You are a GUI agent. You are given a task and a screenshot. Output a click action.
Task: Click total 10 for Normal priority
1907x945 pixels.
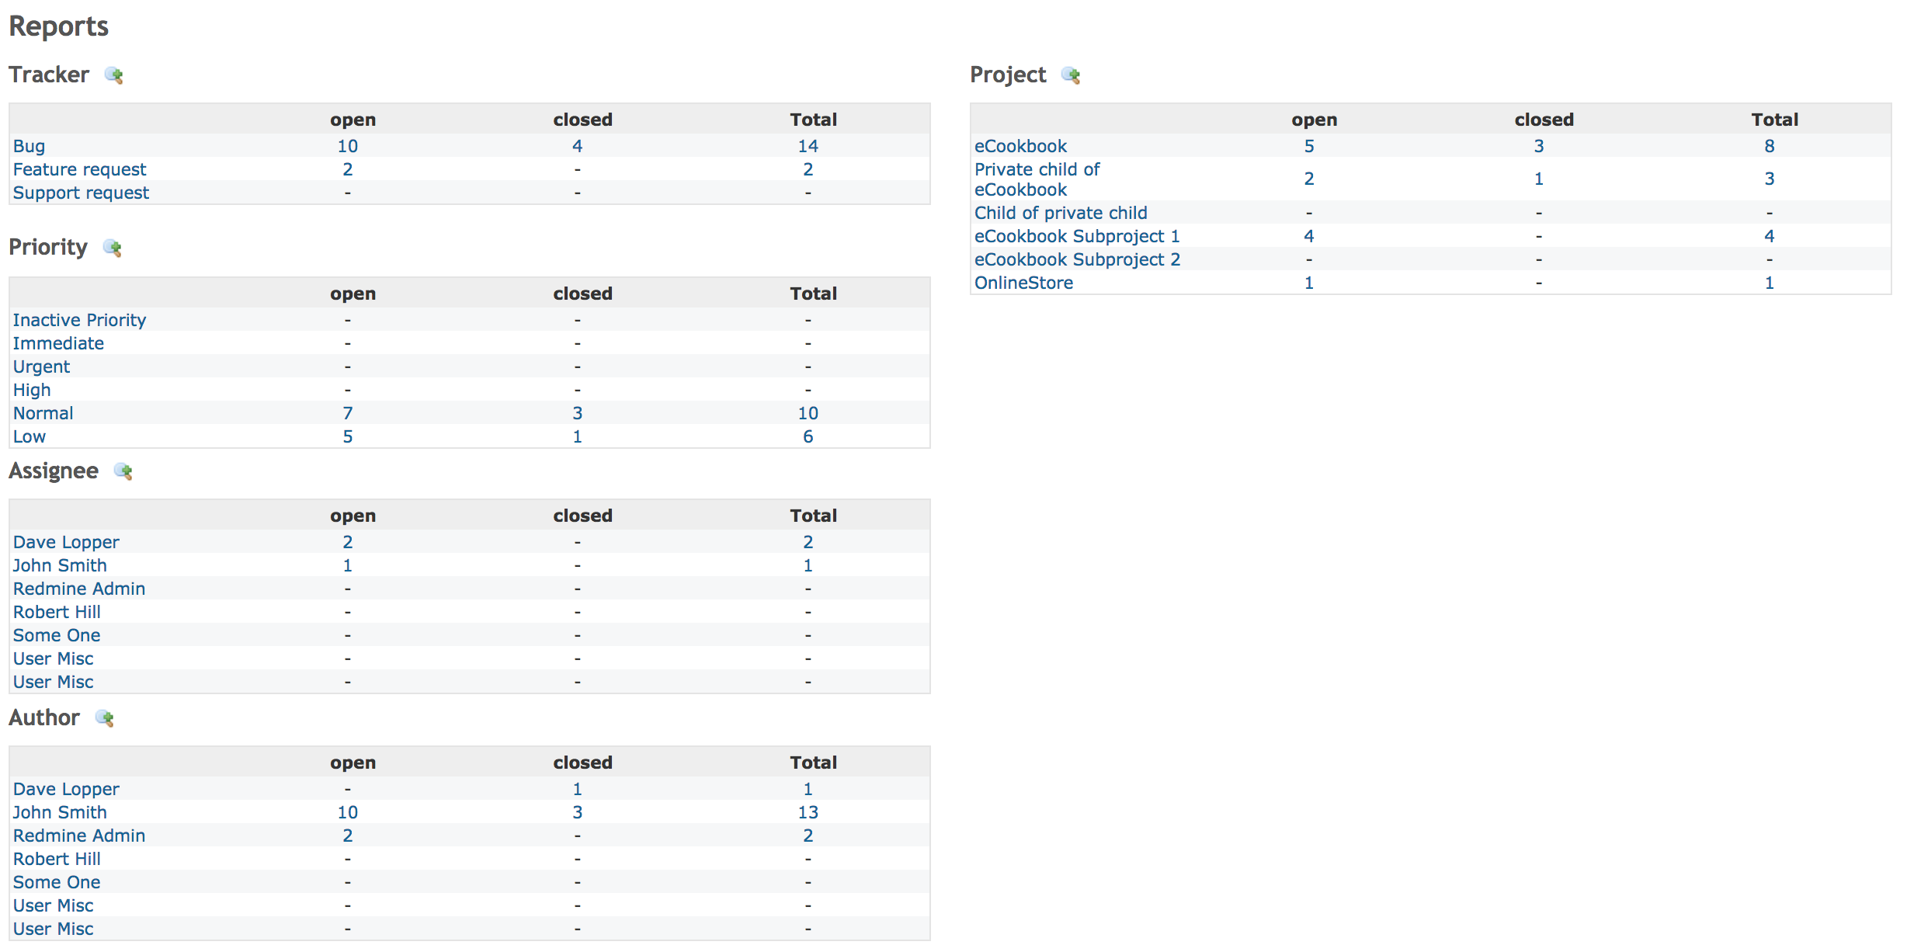(808, 413)
